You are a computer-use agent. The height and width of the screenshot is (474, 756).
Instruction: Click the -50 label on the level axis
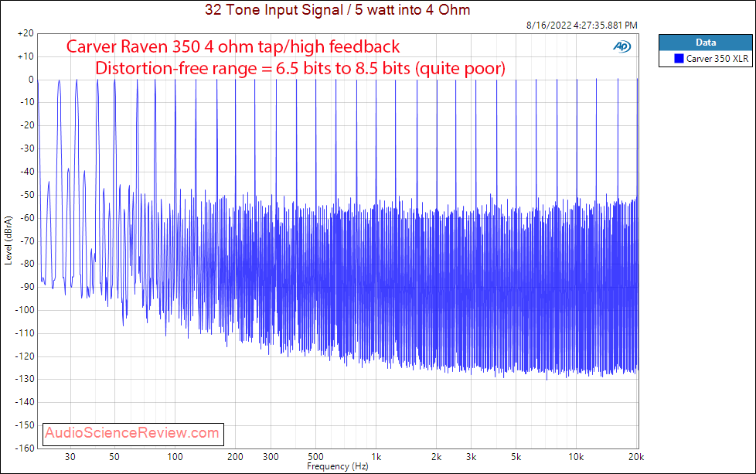click(27, 195)
